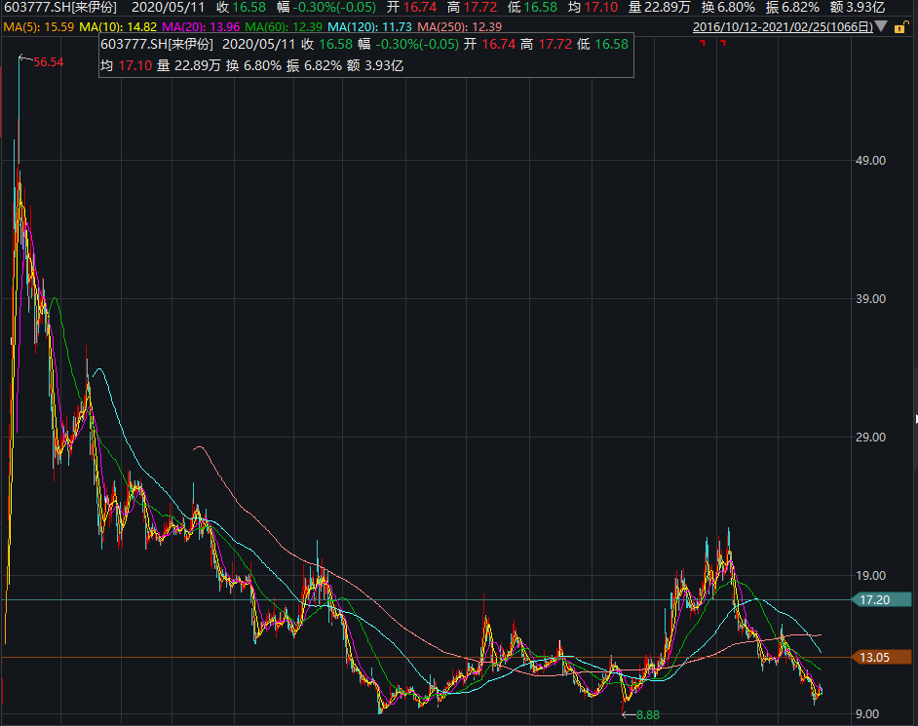Open the date range dropdown triangle
The height and width of the screenshot is (726, 918).
point(881,27)
